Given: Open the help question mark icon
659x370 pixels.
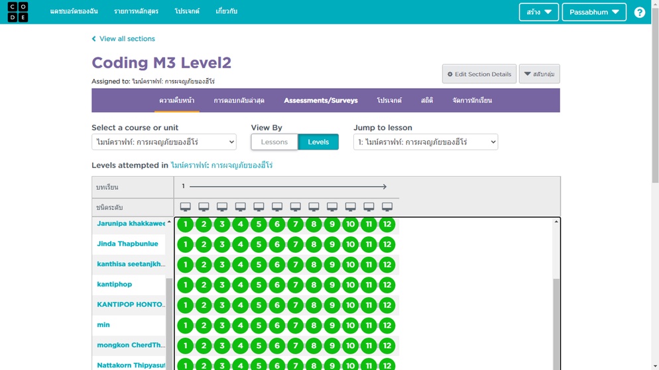Looking at the screenshot, I should (x=639, y=13).
